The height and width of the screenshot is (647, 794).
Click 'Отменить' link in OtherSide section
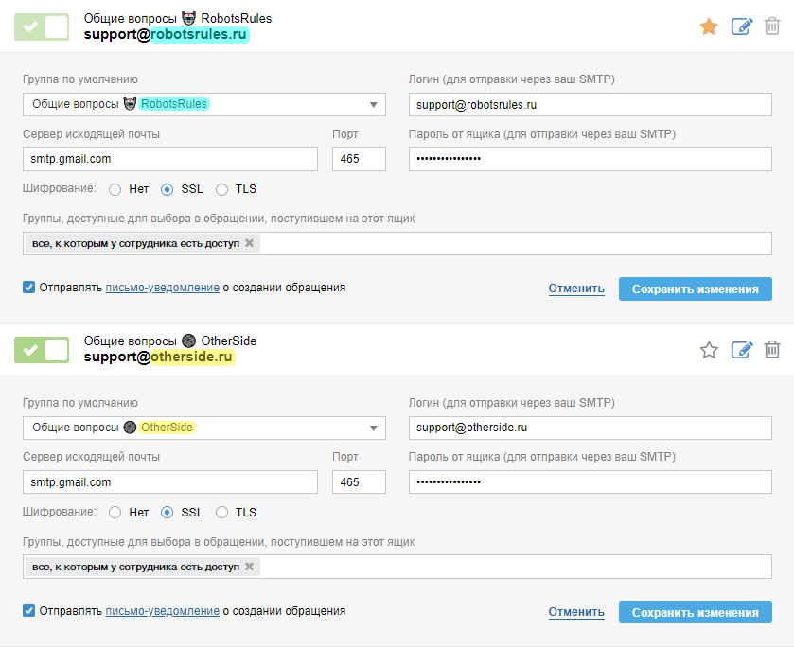pos(576,612)
